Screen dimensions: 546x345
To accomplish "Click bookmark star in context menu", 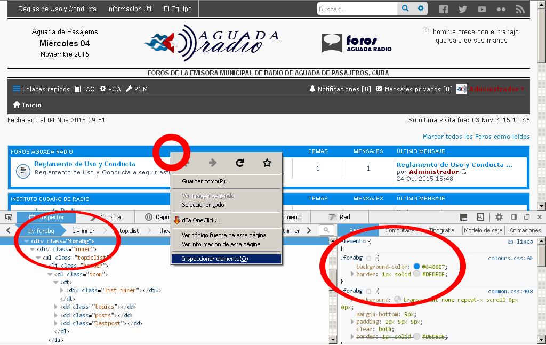I will click(267, 163).
